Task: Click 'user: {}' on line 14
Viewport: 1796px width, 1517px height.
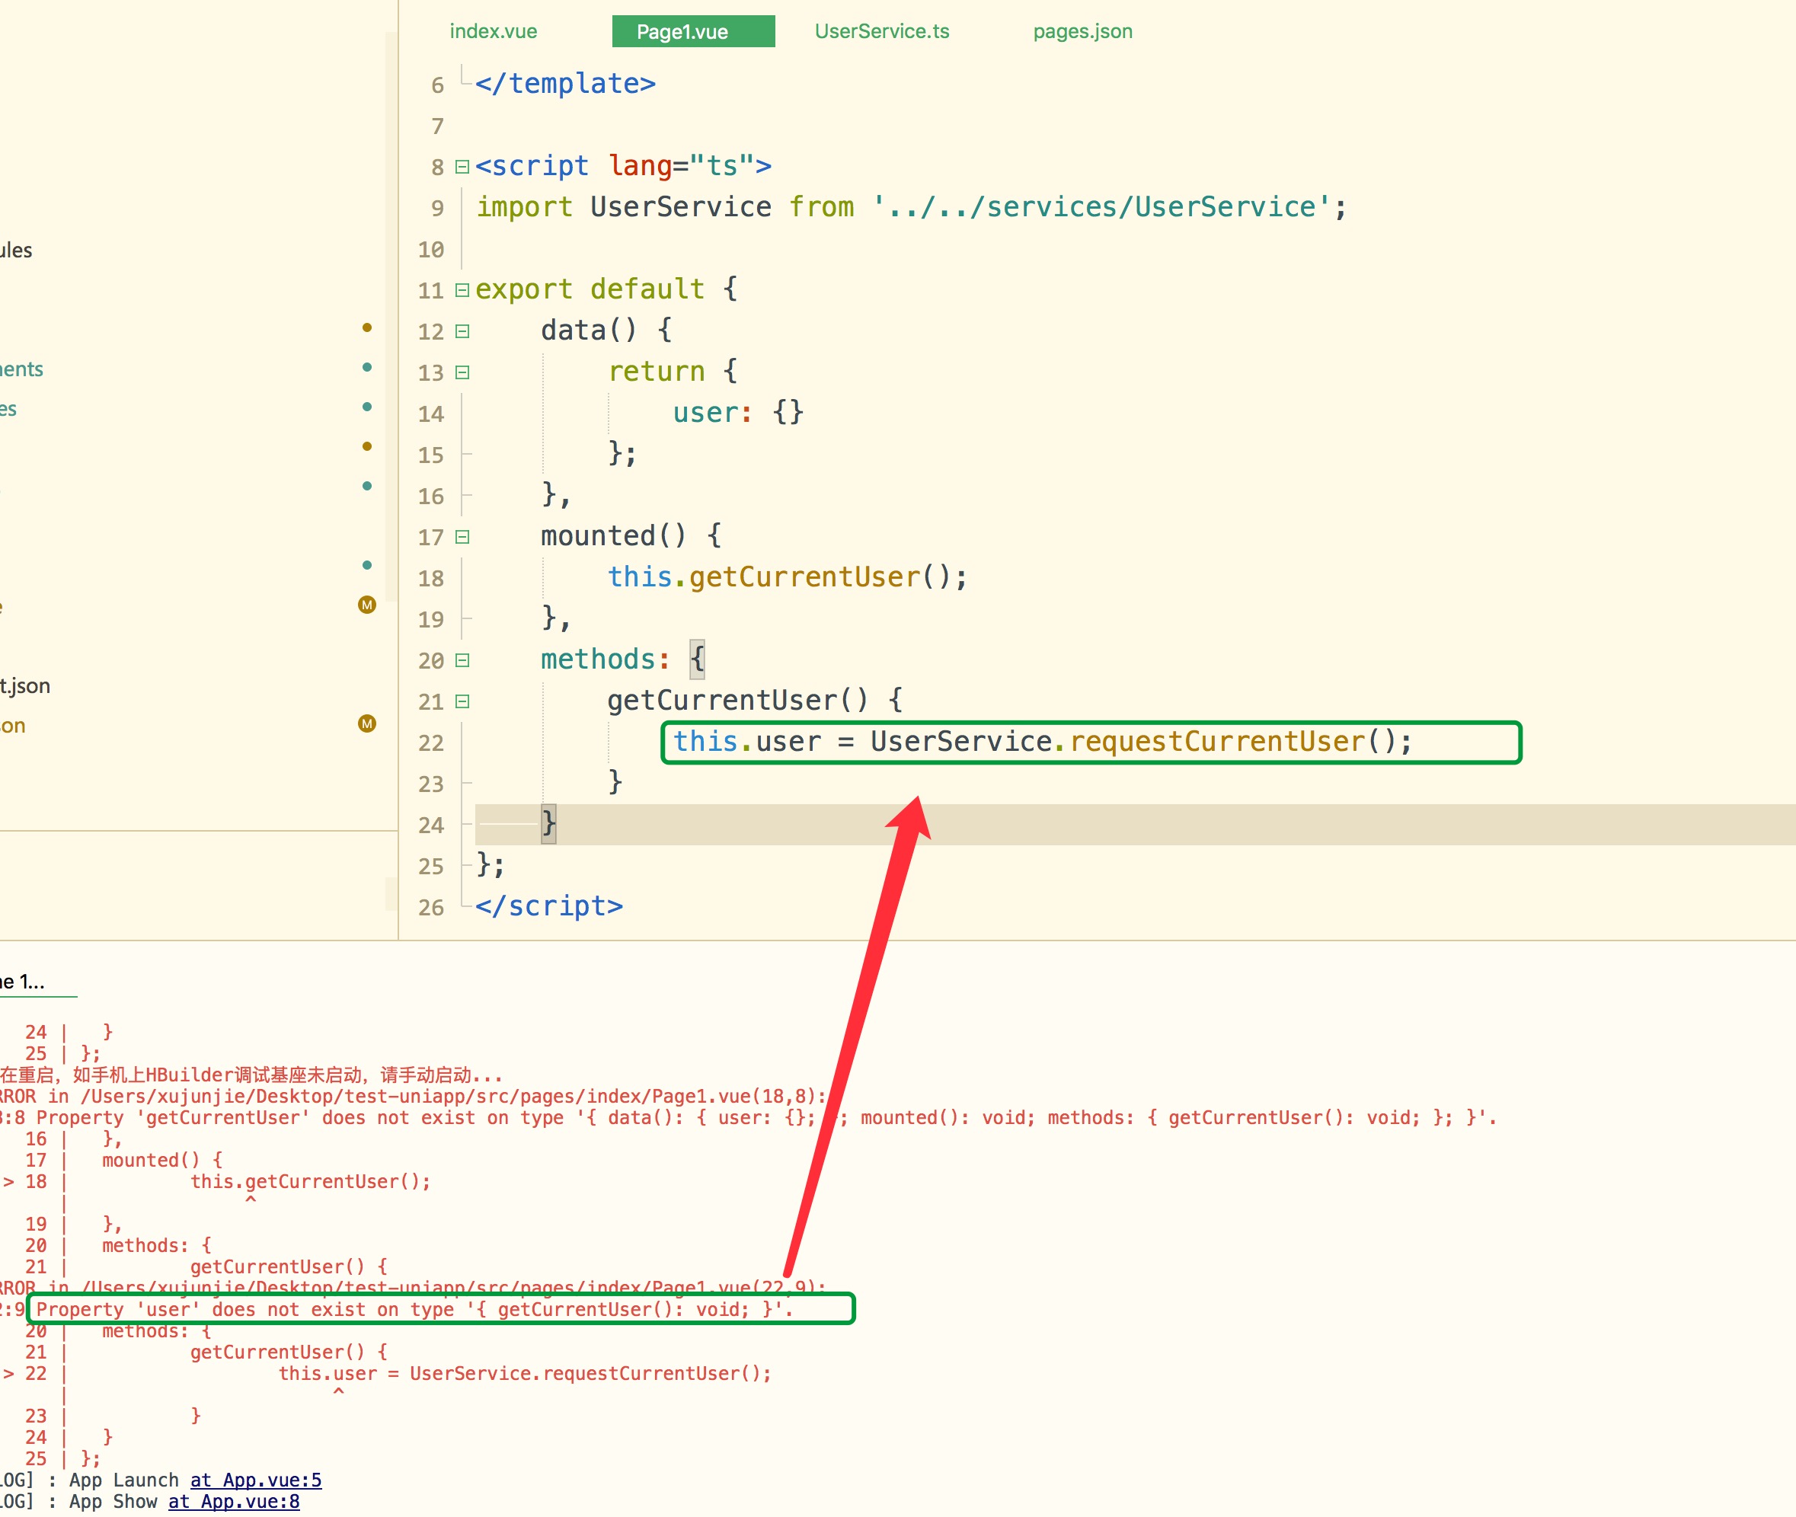Action: [738, 413]
